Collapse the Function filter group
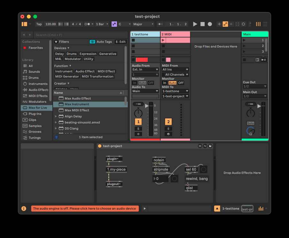 pyautogui.click(x=70, y=66)
